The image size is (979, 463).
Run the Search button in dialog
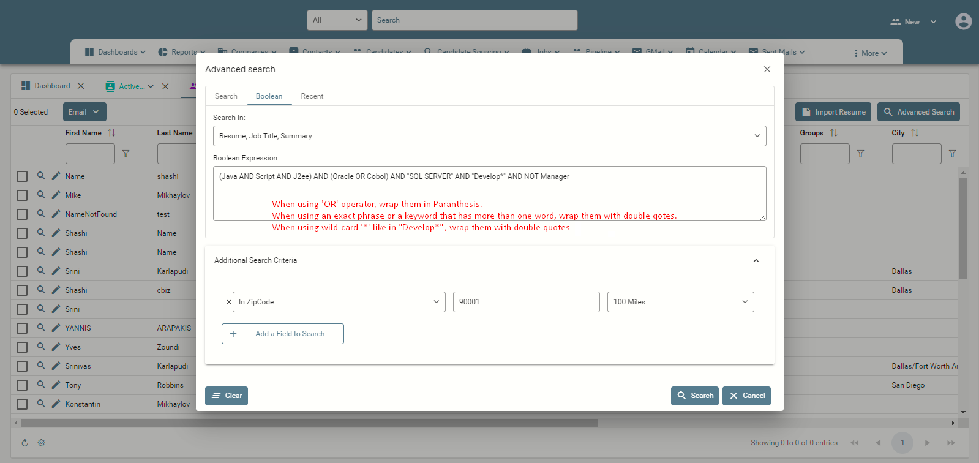tap(695, 396)
